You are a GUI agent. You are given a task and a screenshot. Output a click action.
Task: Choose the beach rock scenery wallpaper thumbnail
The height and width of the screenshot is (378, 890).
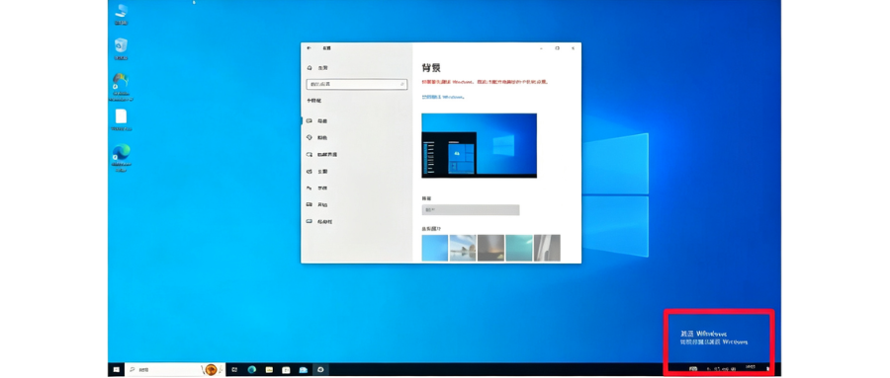[463, 248]
